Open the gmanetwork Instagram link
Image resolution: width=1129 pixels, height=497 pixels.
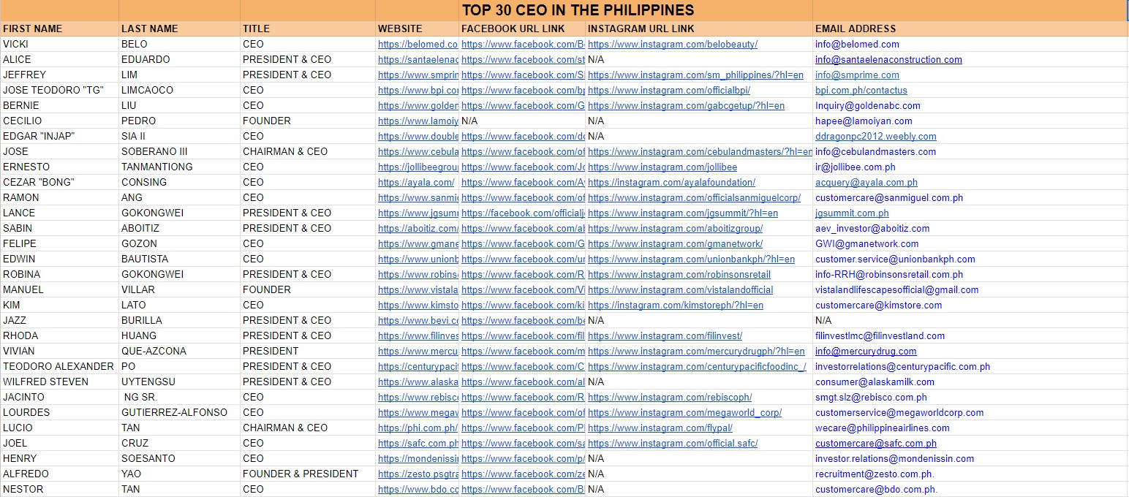pos(675,244)
